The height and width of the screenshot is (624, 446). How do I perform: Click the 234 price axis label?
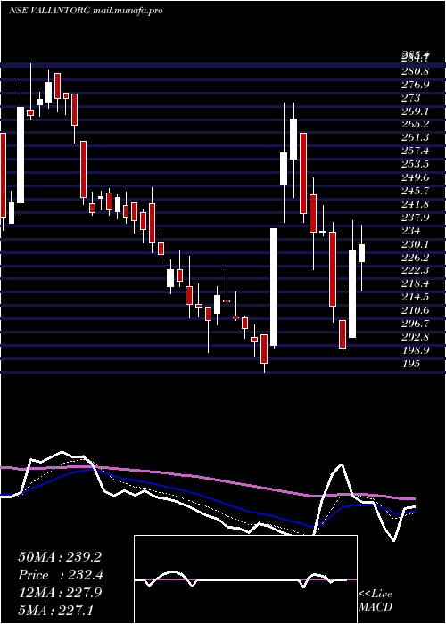(412, 231)
